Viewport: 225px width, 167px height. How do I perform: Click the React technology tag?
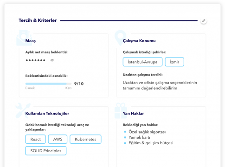(x=35, y=139)
